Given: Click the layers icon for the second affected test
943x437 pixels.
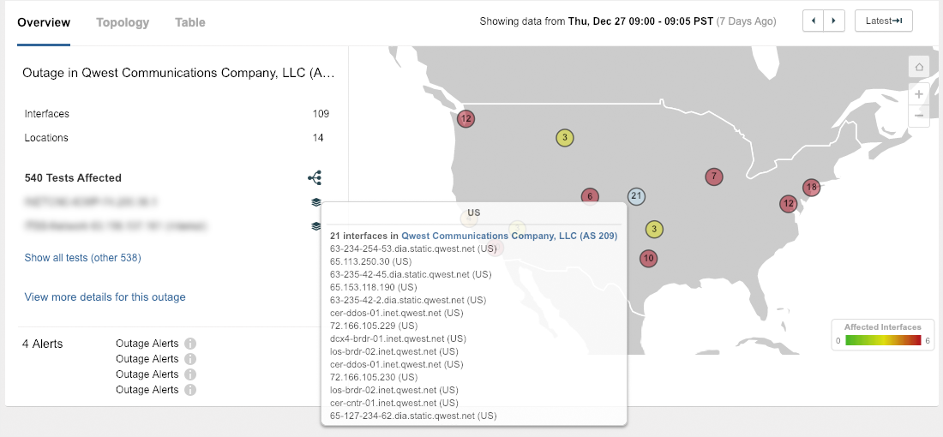Looking at the screenshot, I should [315, 226].
